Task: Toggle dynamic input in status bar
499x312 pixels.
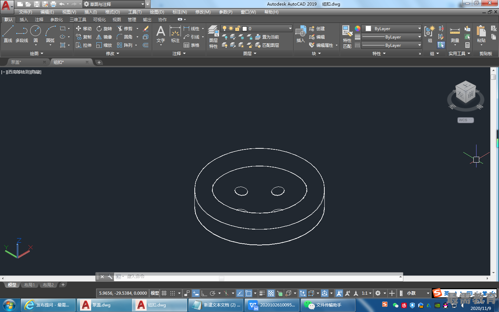Action: [195, 293]
